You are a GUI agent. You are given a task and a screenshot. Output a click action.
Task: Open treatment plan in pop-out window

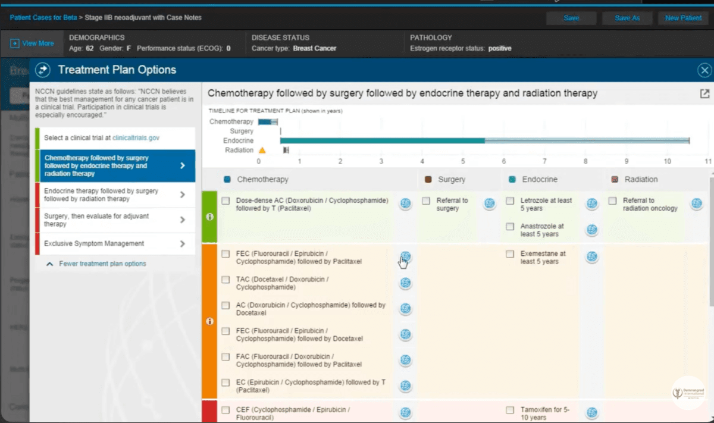[x=704, y=94]
